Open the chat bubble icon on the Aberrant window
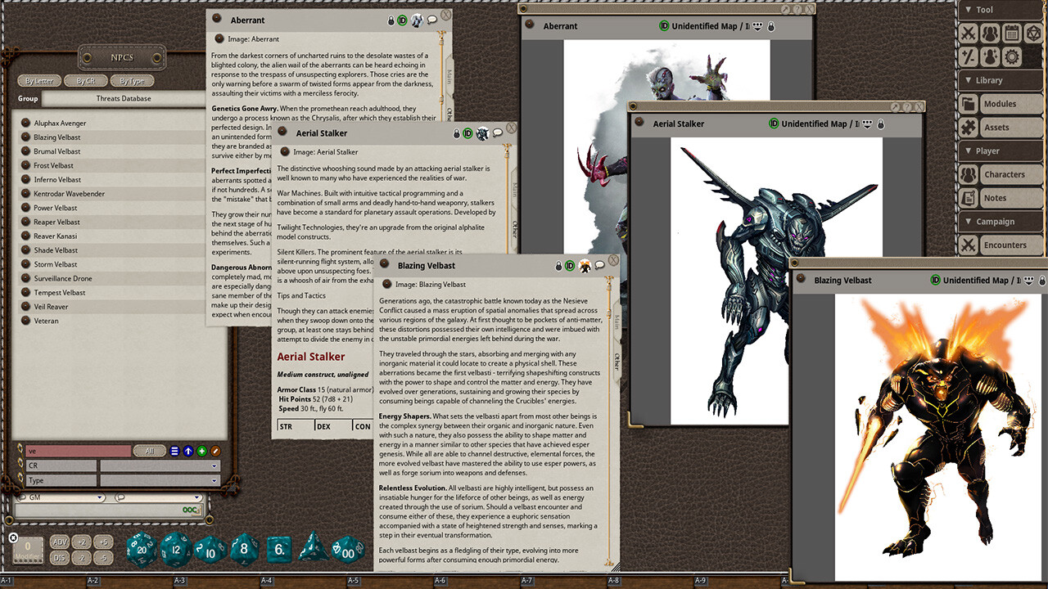Screen dimensions: 1048x589 tap(432, 20)
